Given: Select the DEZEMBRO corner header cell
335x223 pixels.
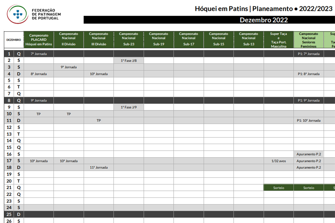Looking at the screenshot, I should [x=14, y=40].
